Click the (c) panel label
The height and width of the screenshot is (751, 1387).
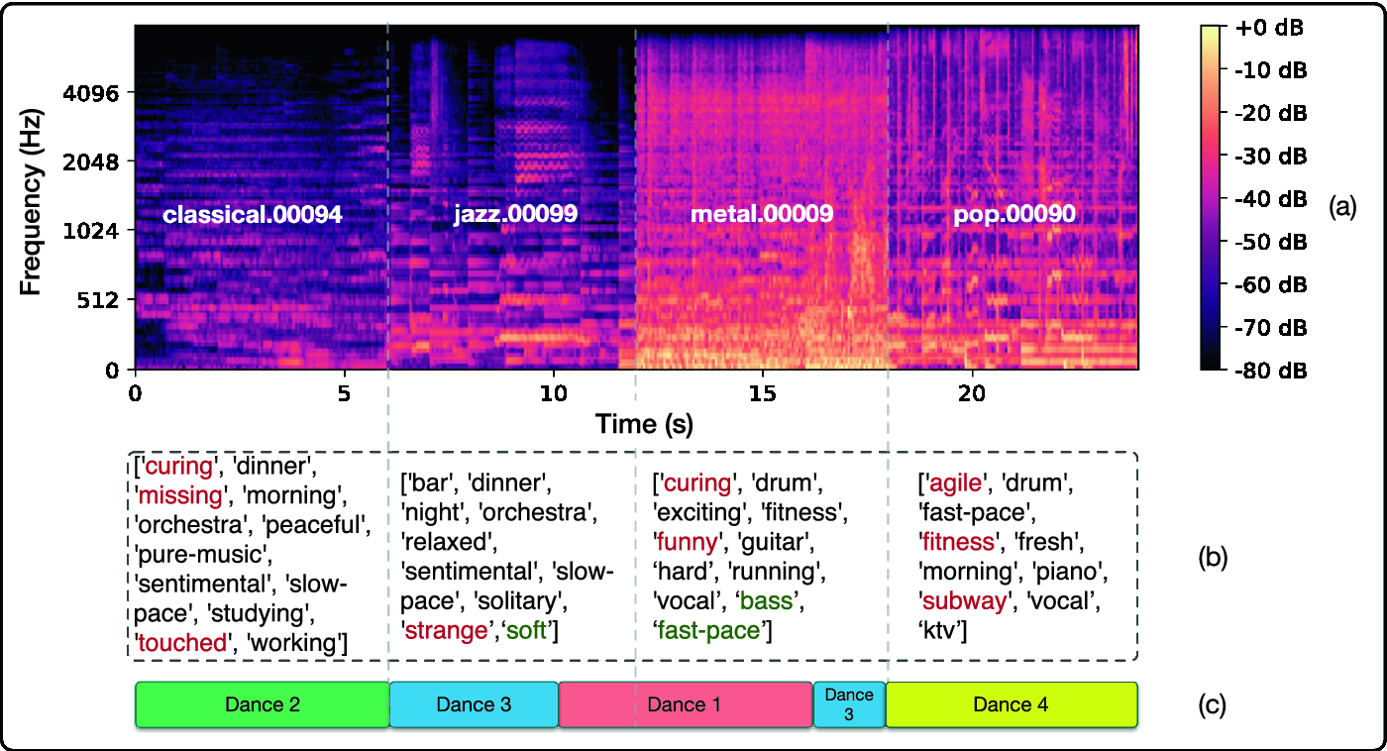point(1214,705)
